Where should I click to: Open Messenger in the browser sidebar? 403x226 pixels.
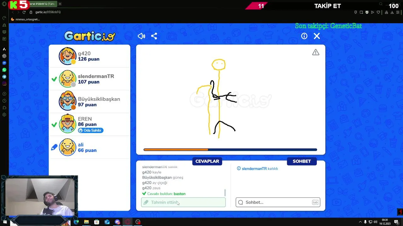pos(4,63)
